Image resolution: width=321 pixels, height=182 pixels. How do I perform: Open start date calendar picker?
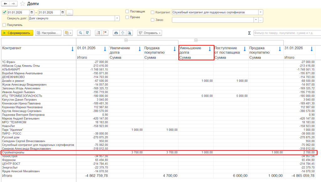pos(32,12)
